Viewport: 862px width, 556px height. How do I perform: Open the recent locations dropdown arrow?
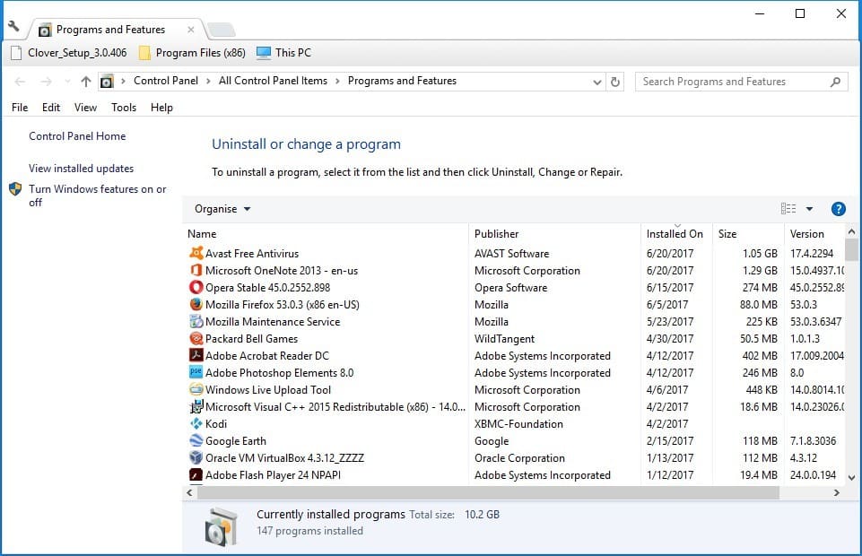67,82
